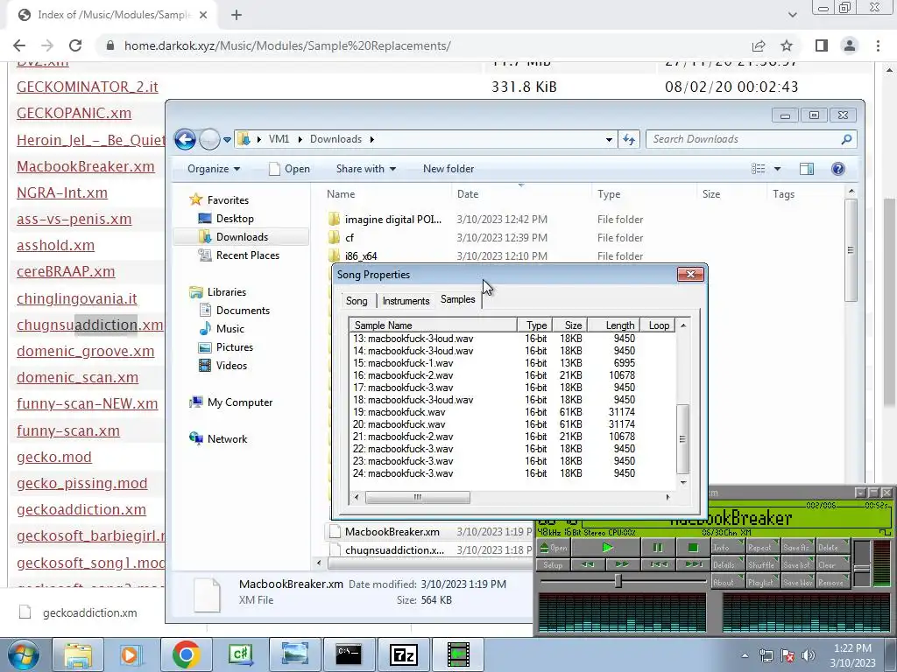Click the change view icon in Explorer

[x=758, y=169]
